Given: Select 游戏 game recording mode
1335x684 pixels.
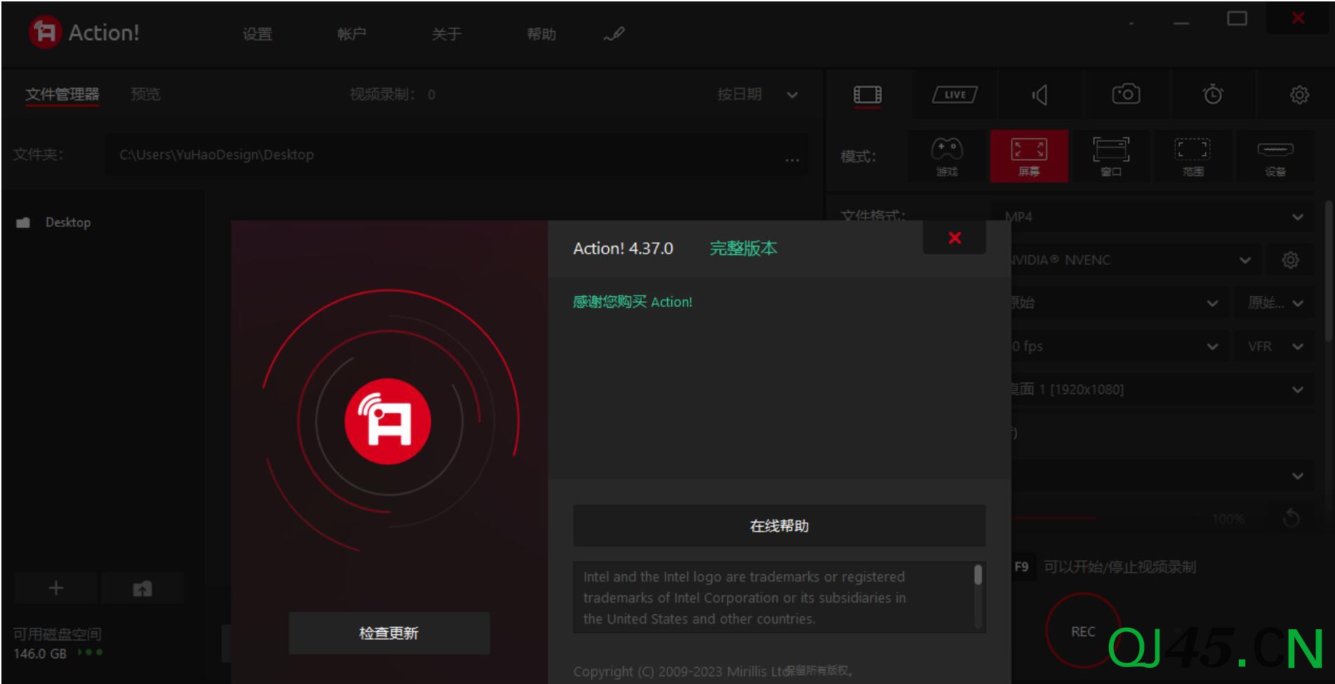Looking at the screenshot, I should [947, 156].
